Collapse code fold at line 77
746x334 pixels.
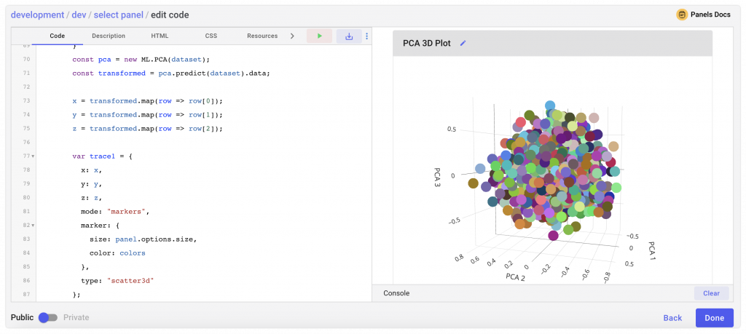33,156
